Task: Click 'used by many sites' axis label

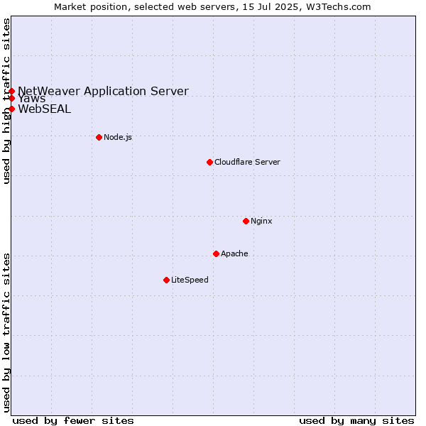Action: 356,421
